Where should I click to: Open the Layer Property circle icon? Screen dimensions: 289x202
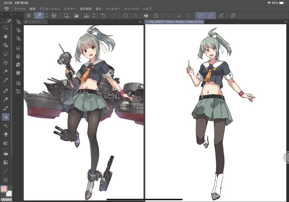click(x=18, y=57)
